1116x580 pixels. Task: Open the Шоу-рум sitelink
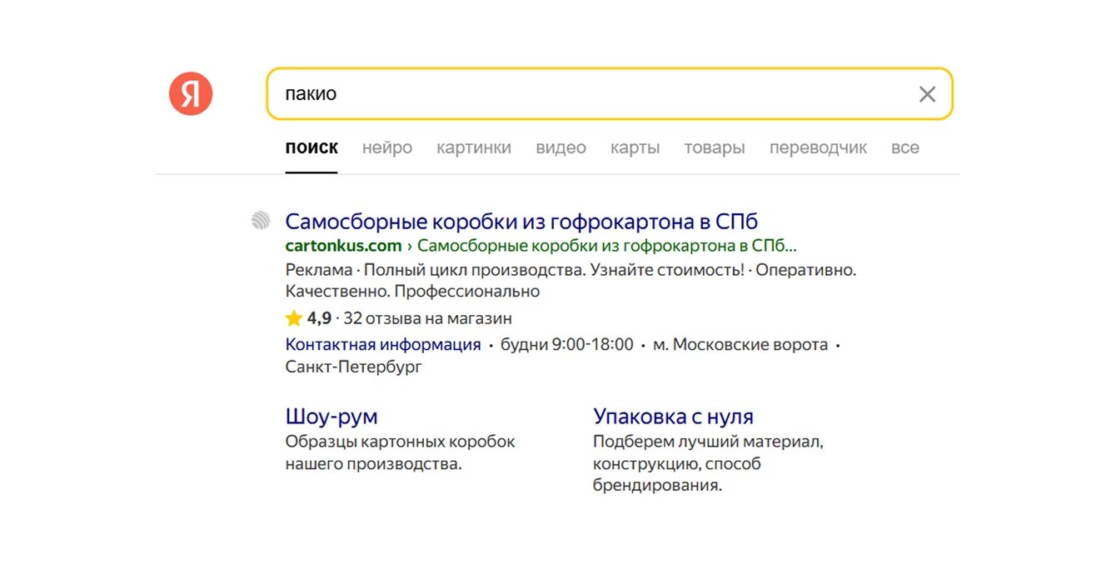tap(331, 417)
